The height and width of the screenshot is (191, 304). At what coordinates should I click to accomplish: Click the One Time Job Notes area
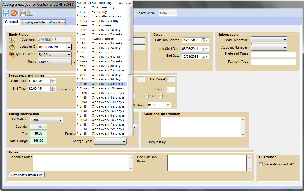[x=207, y=163]
